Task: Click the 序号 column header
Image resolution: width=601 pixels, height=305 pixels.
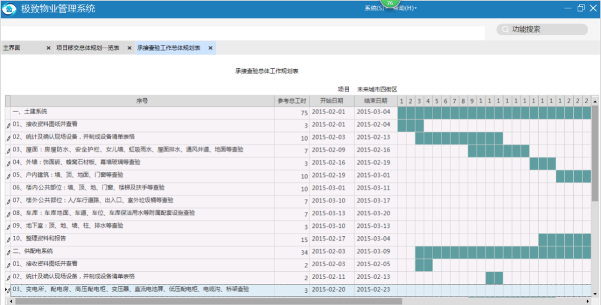Action: (x=142, y=101)
